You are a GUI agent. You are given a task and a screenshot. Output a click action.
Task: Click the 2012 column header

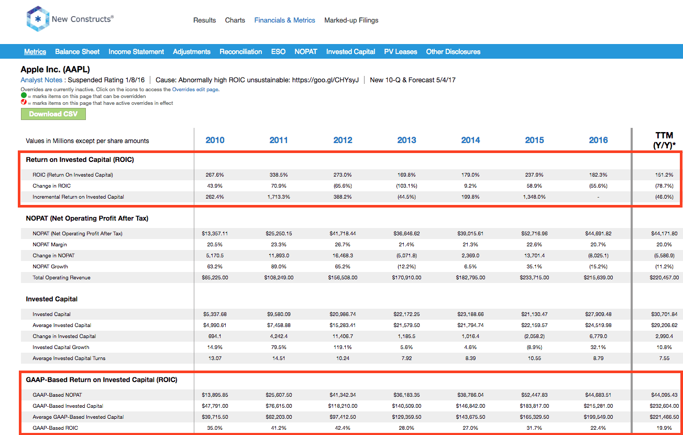point(343,140)
